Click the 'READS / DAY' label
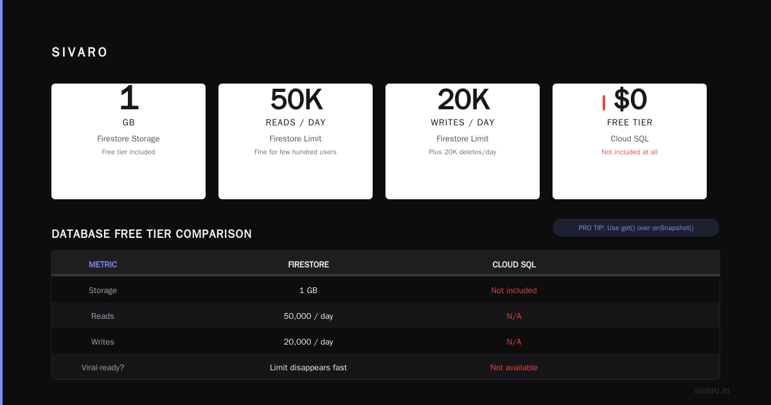This screenshot has width=771, height=405. point(296,123)
